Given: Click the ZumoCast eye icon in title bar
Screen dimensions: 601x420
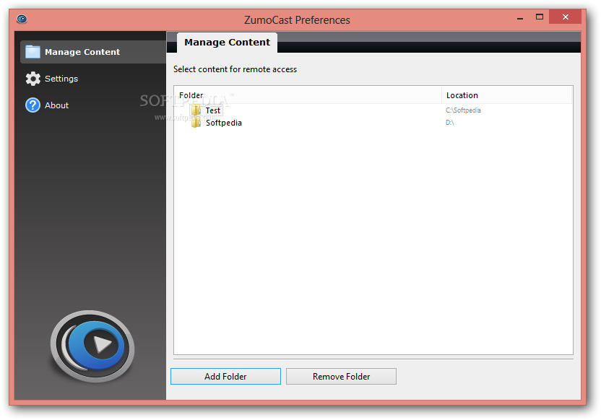Looking at the screenshot, I should pos(22,19).
